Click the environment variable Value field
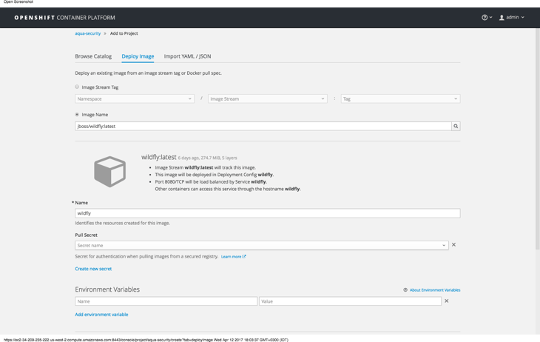540x342 pixels. pyautogui.click(x=350, y=301)
